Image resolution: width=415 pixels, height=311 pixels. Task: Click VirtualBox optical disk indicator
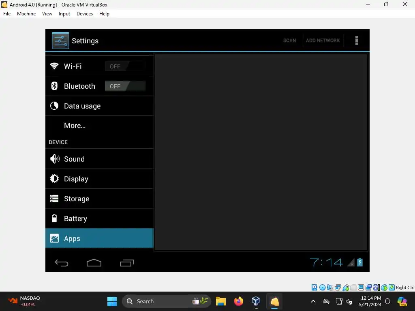point(322,288)
